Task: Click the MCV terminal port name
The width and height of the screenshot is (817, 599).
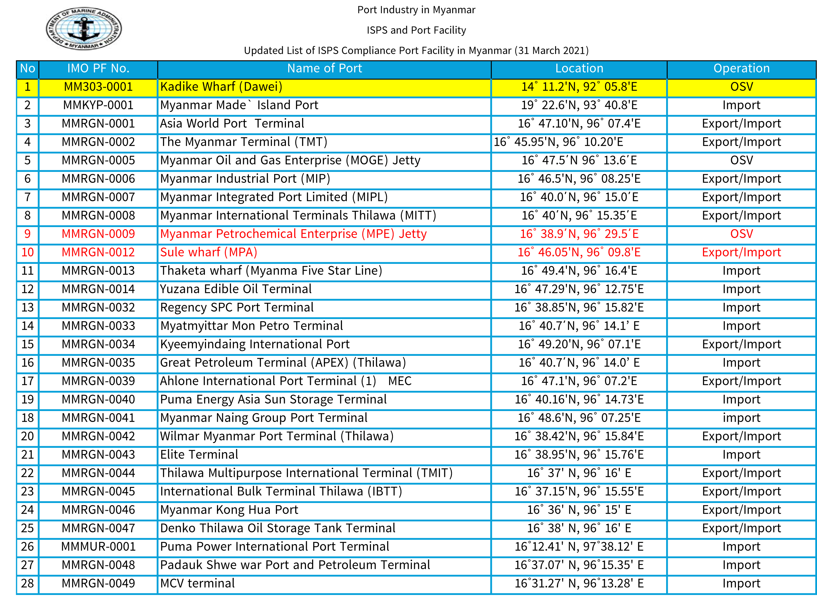Action: pyautogui.click(x=197, y=583)
